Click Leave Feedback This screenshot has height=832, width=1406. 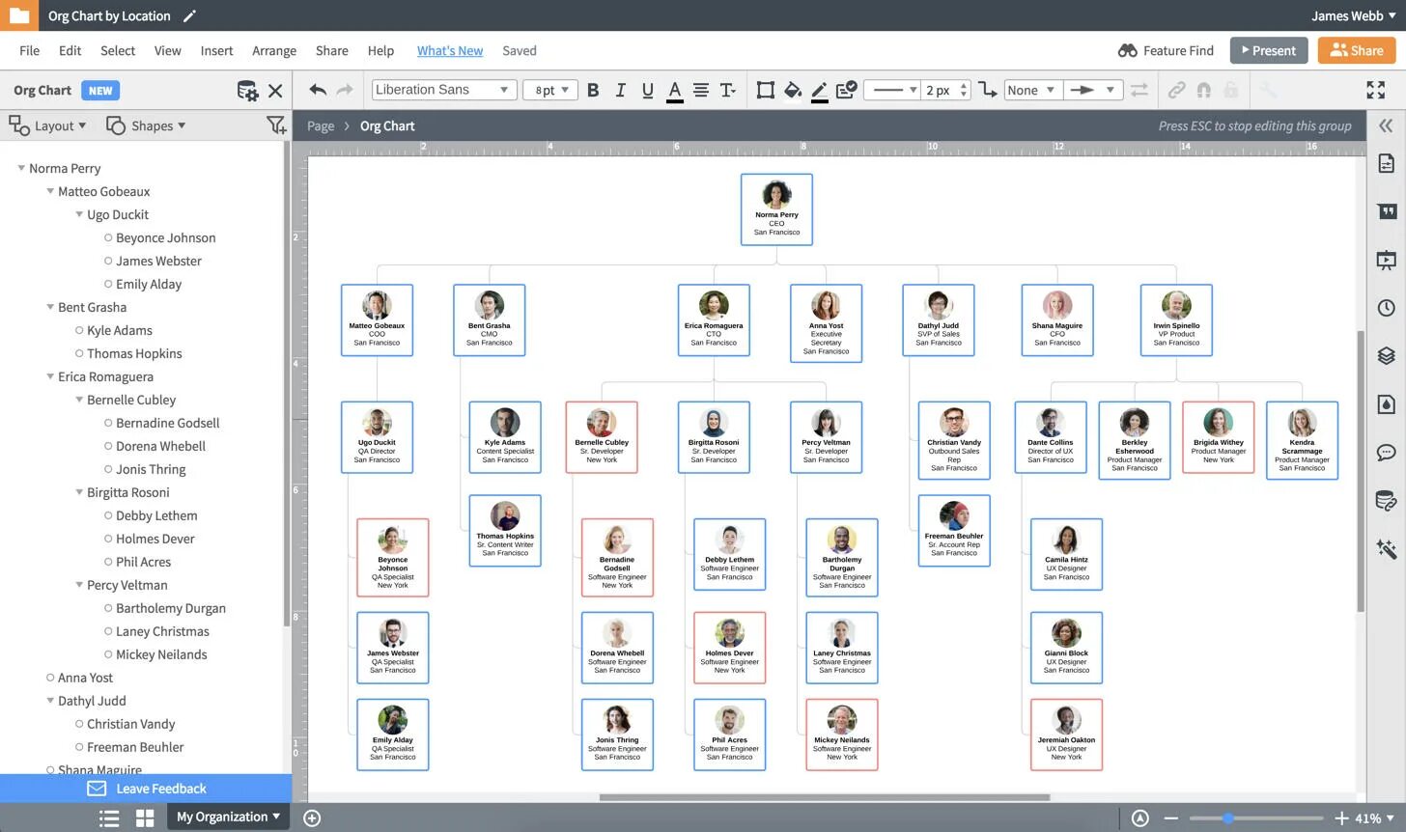pos(146,789)
